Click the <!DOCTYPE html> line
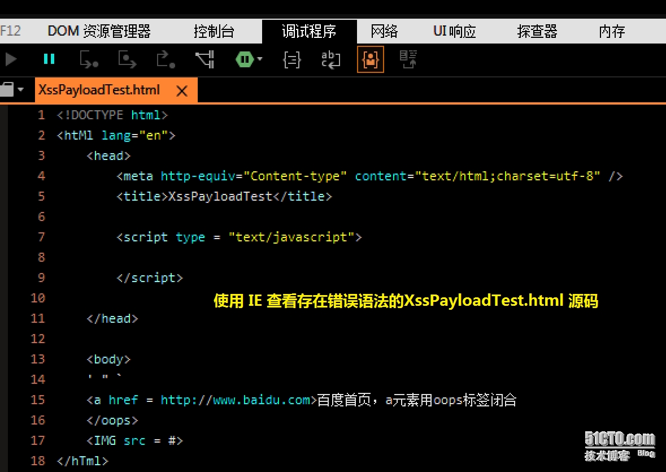 coord(112,115)
